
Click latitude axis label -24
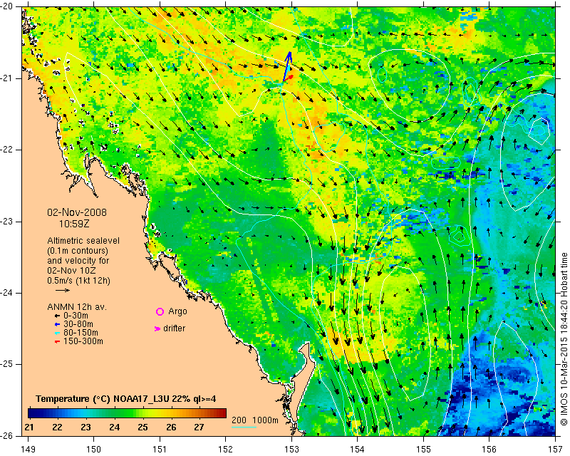tap(6, 293)
